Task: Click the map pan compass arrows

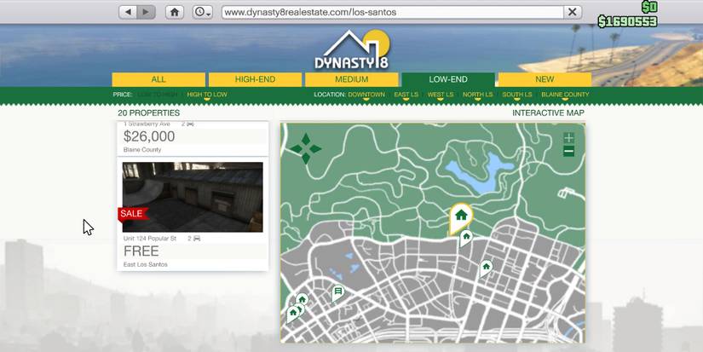Action: click(305, 148)
